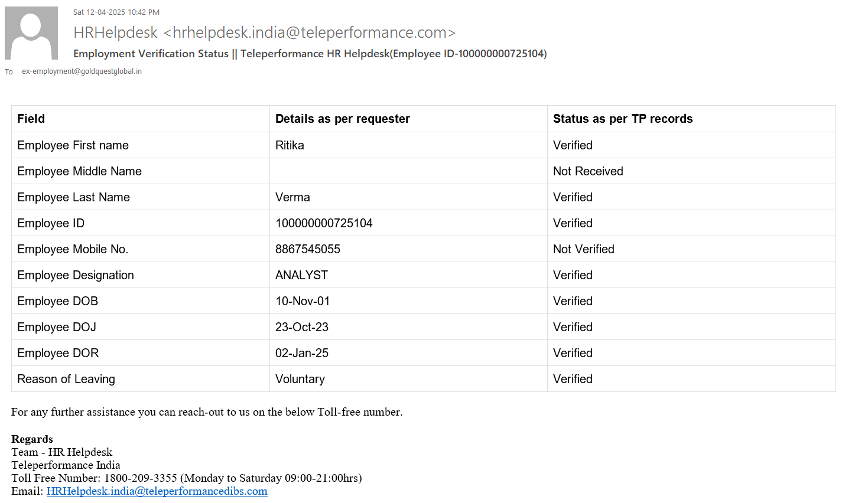Click the 'Not Verified' status cell

pyautogui.click(x=583, y=249)
